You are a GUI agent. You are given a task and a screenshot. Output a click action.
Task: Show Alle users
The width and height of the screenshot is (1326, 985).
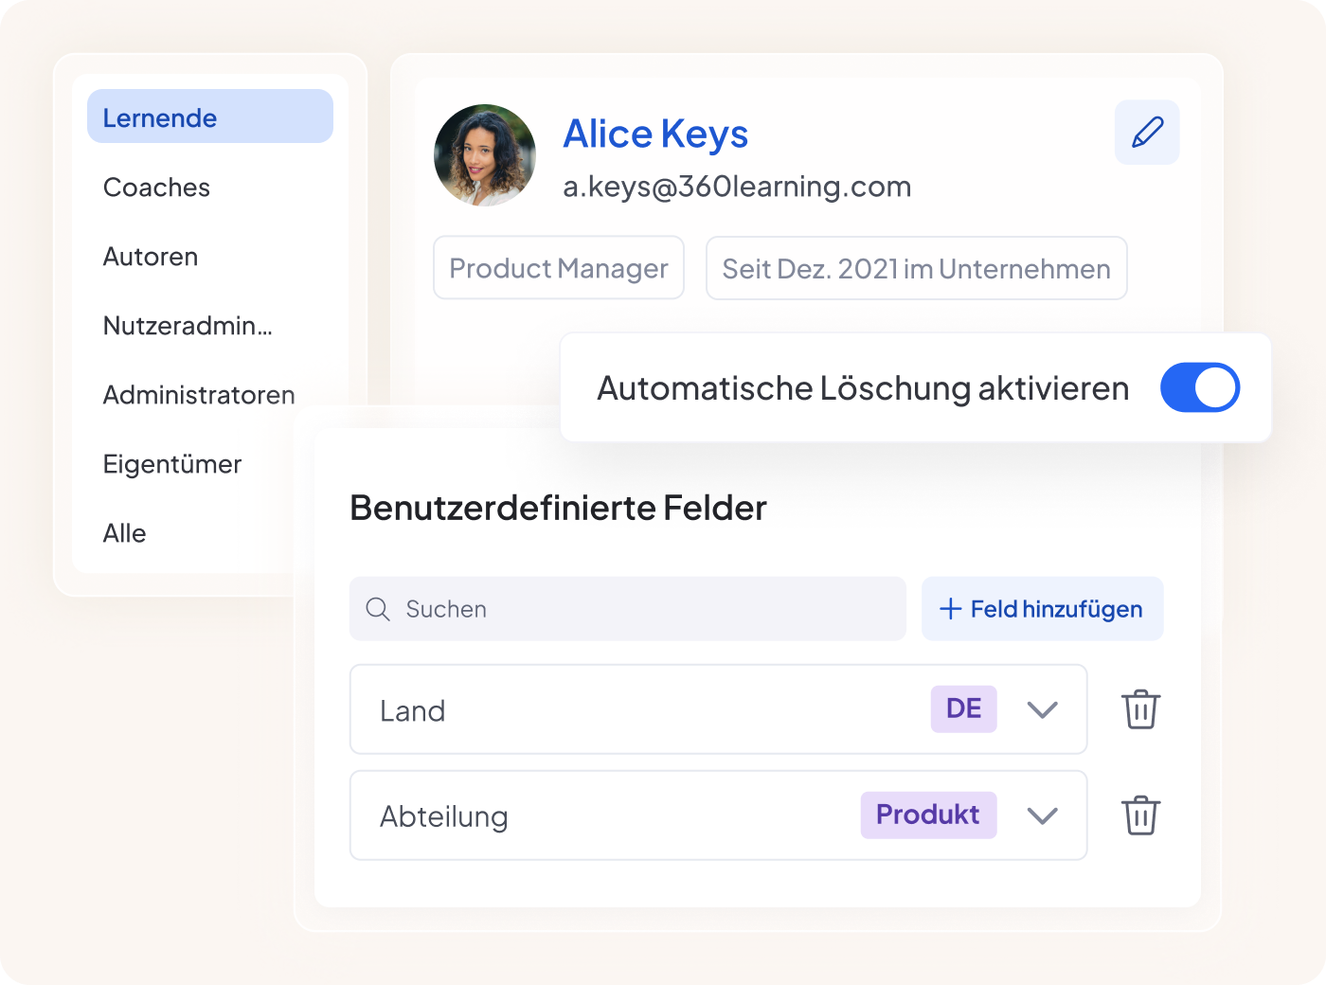[124, 533]
